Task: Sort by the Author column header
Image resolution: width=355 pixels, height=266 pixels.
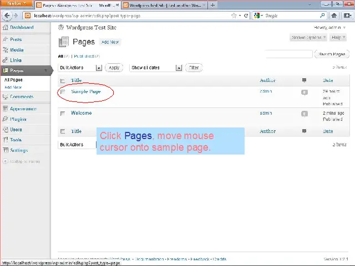Action: click(267, 80)
